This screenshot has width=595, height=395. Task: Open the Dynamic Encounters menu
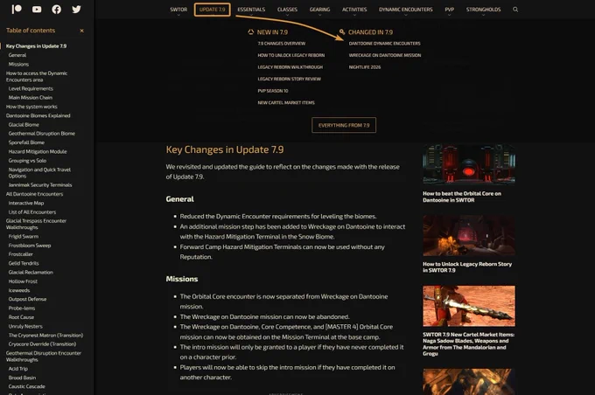pyautogui.click(x=406, y=10)
